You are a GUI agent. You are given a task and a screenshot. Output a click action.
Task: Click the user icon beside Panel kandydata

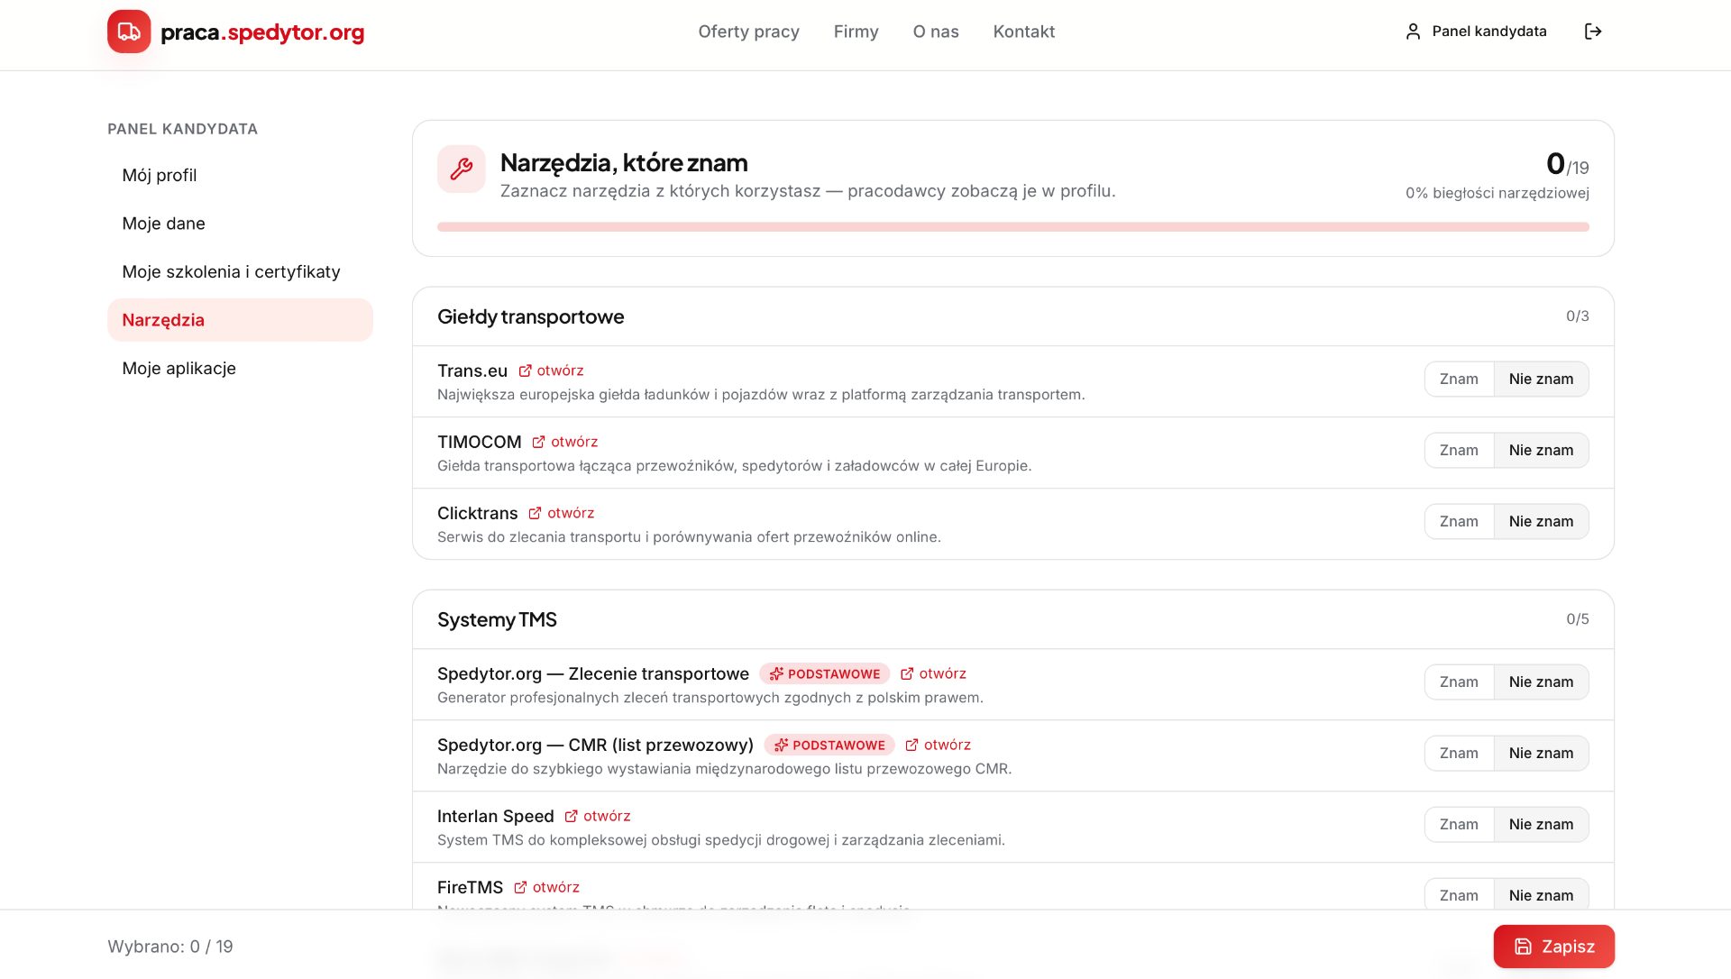point(1413,32)
